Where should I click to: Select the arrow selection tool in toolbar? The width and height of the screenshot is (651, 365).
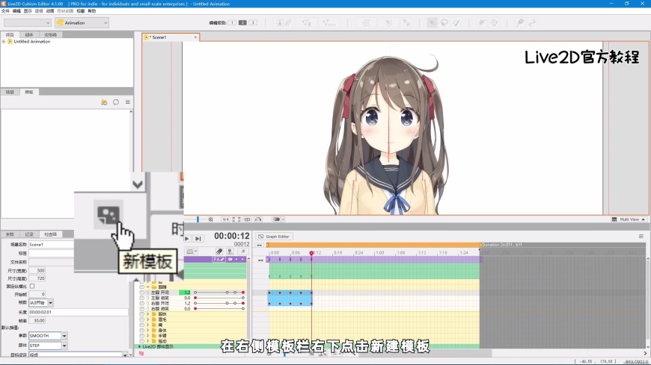tap(433, 23)
